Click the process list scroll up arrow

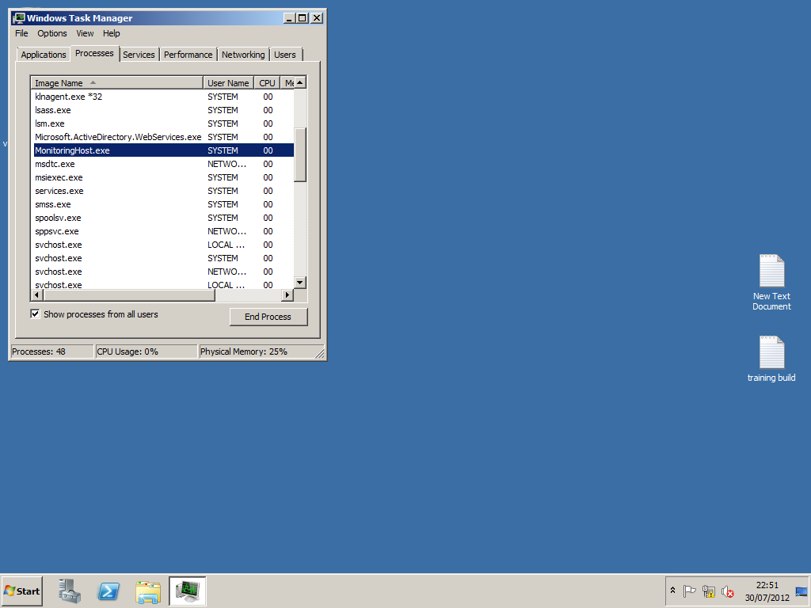(x=300, y=82)
